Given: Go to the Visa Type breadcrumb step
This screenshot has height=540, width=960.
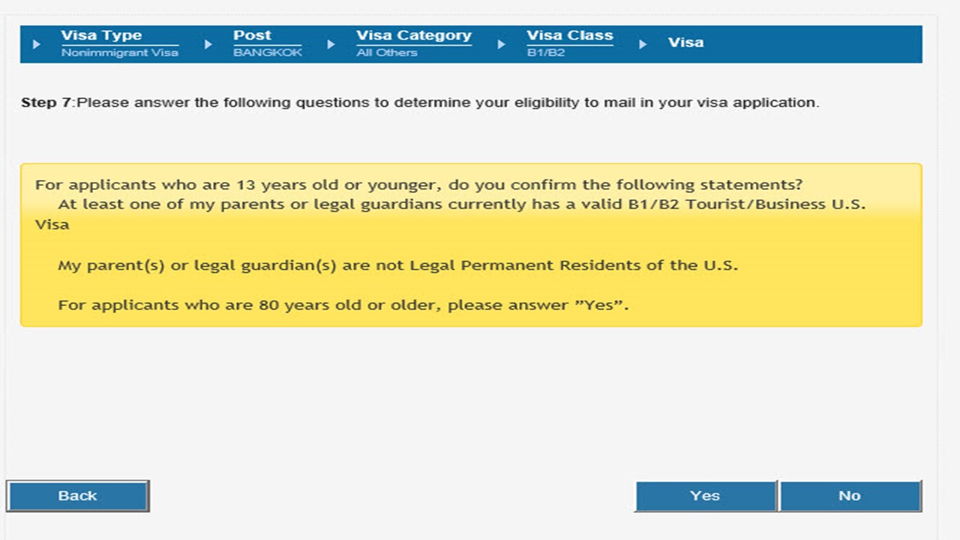Looking at the screenshot, I should click(101, 35).
